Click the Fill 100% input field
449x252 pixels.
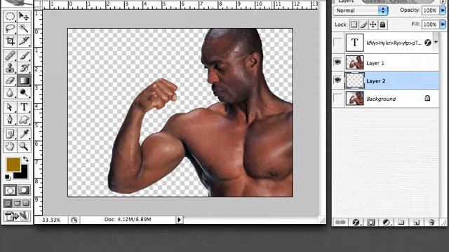click(x=430, y=24)
